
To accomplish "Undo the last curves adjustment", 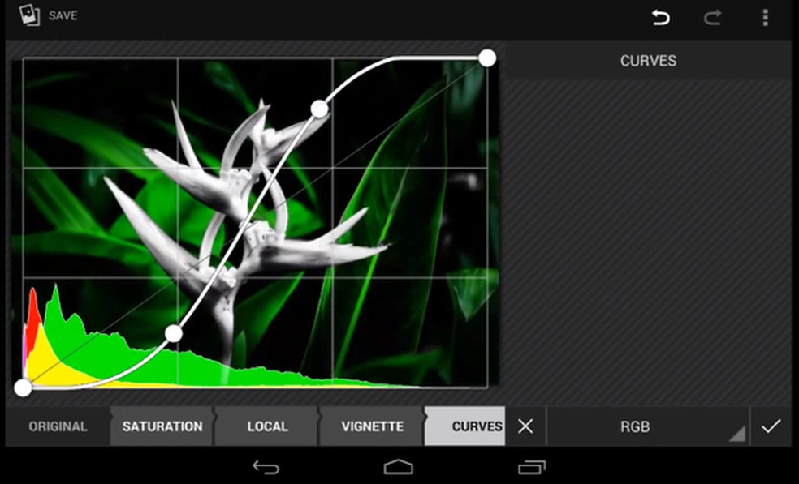I will click(659, 16).
